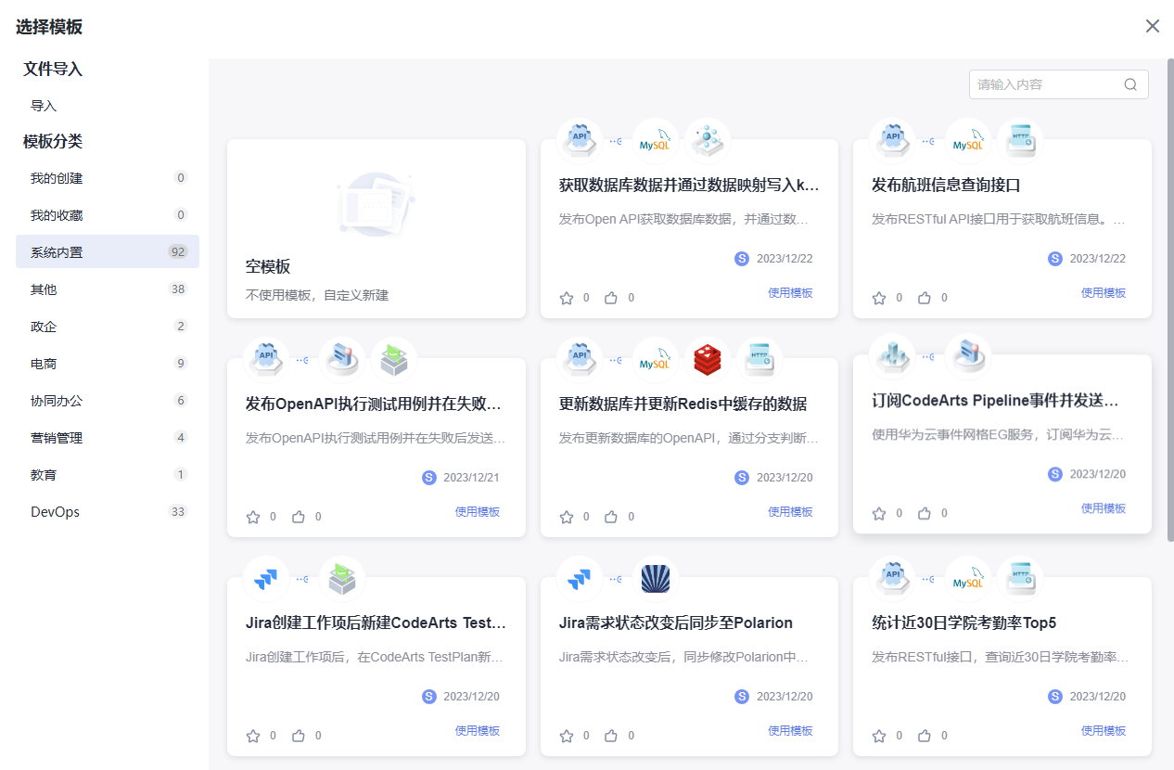The image size is (1174, 770).
Task: Select the 我的创建 category
Action: point(108,178)
